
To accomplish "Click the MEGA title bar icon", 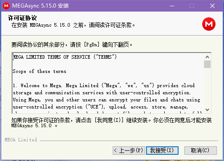I will (6, 6).
